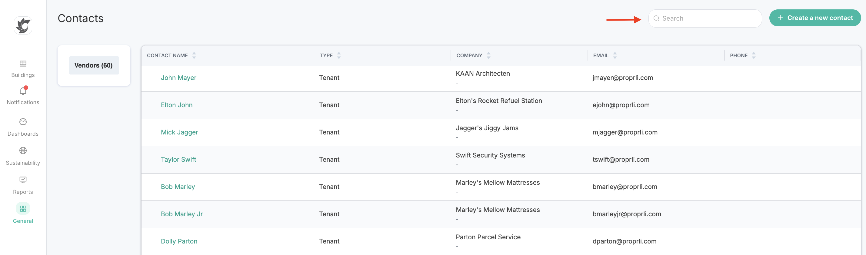Click Create a new contact button
866x255 pixels.
(x=814, y=18)
